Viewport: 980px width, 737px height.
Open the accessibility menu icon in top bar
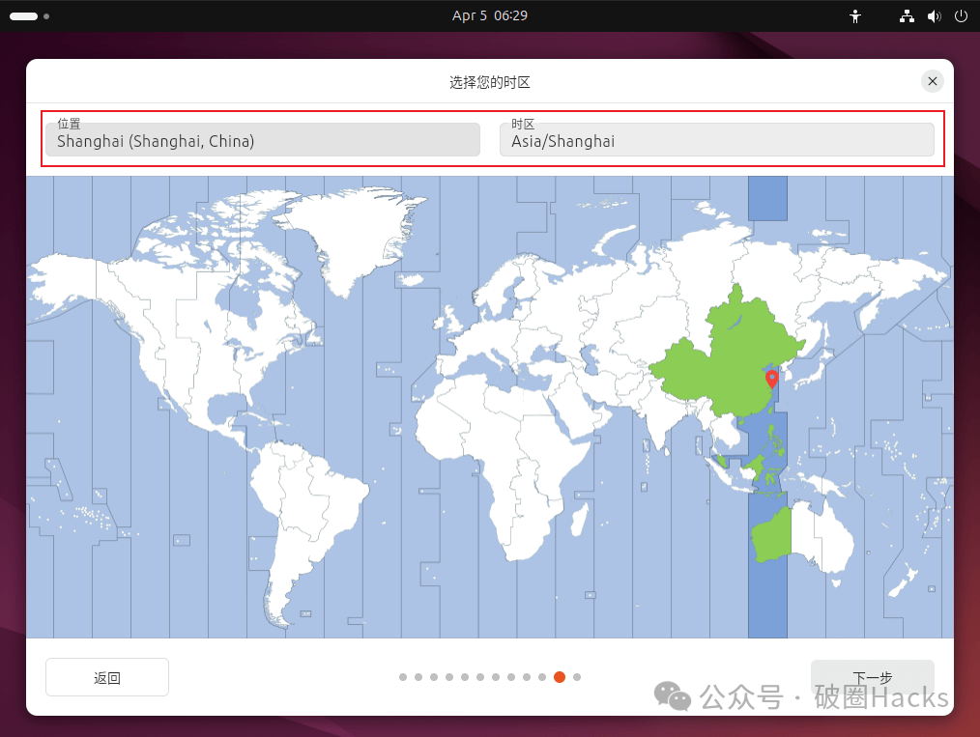pos(855,16)
